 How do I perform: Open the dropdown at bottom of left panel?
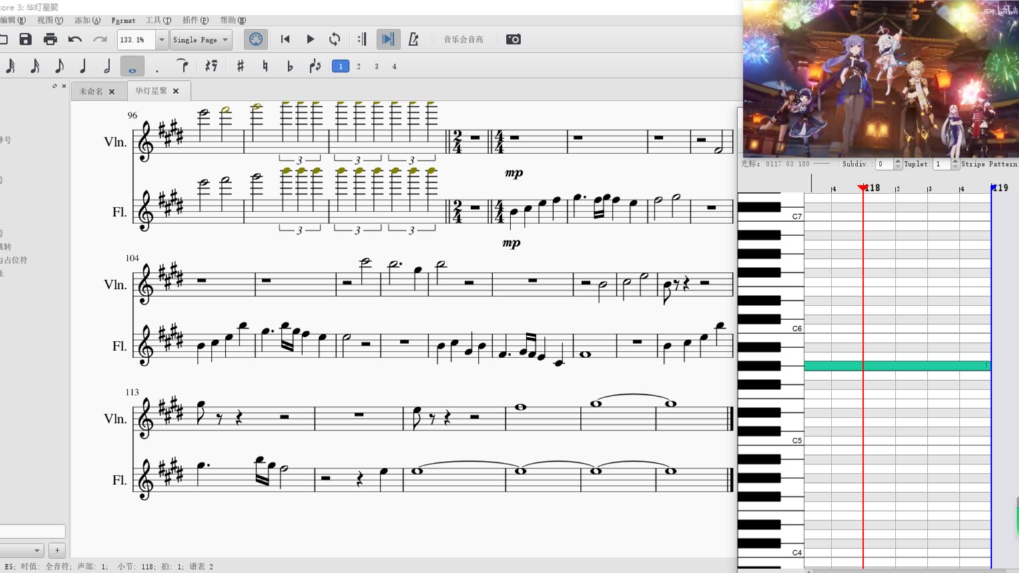coord(22,550)
